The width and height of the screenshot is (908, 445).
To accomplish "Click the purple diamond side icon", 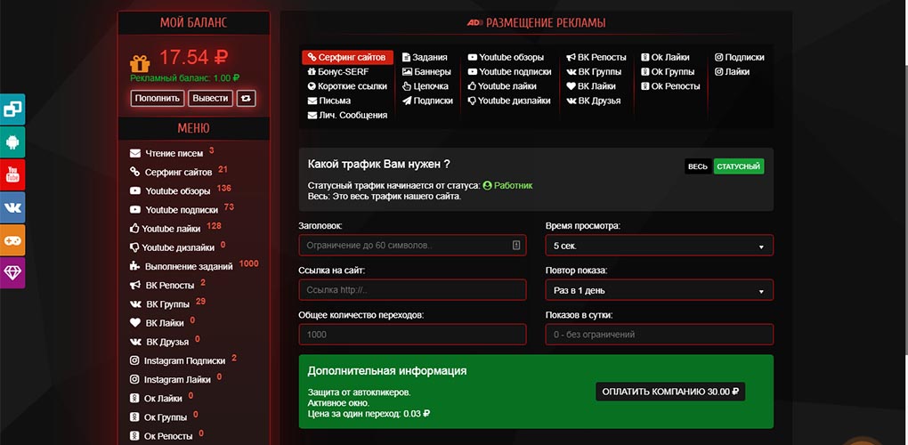I will (x=12, y=272).
